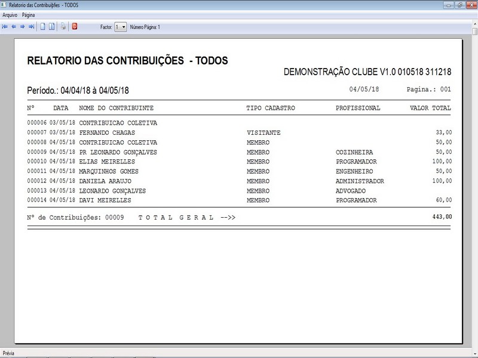Print the report with printer icon
The width and height of the screenshot is (478, 358).
coord(63,26)
